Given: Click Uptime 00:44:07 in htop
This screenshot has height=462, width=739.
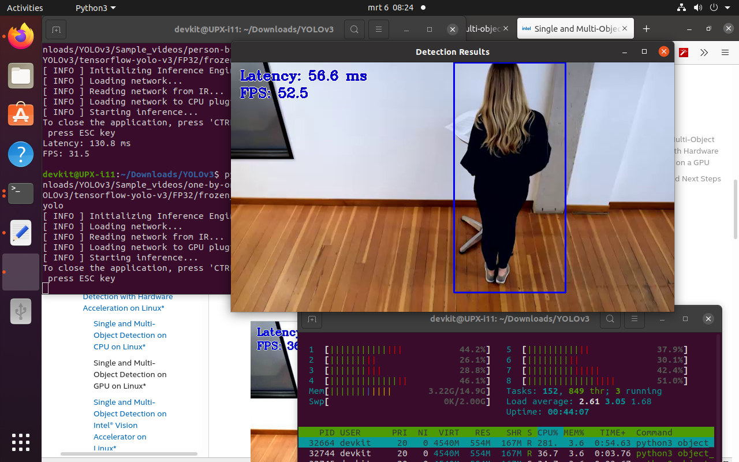Looking at the screenshot, I should (x=547, y=412).
